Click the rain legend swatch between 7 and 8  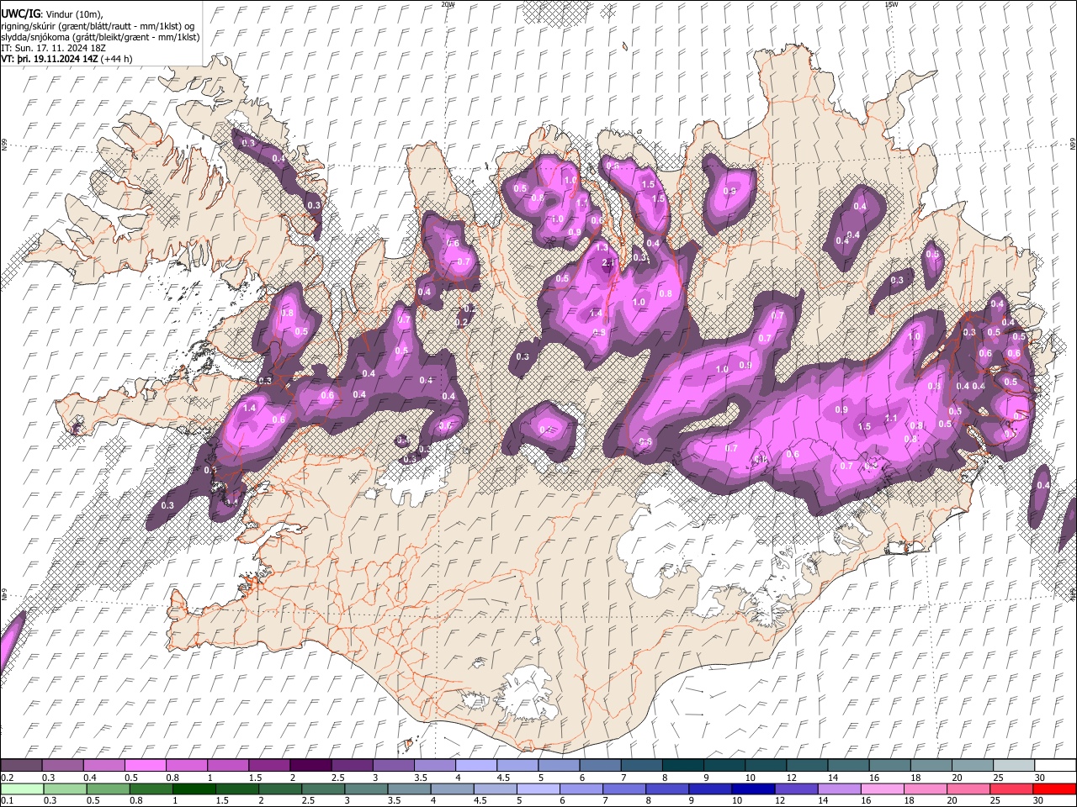(x=623, y=789)
